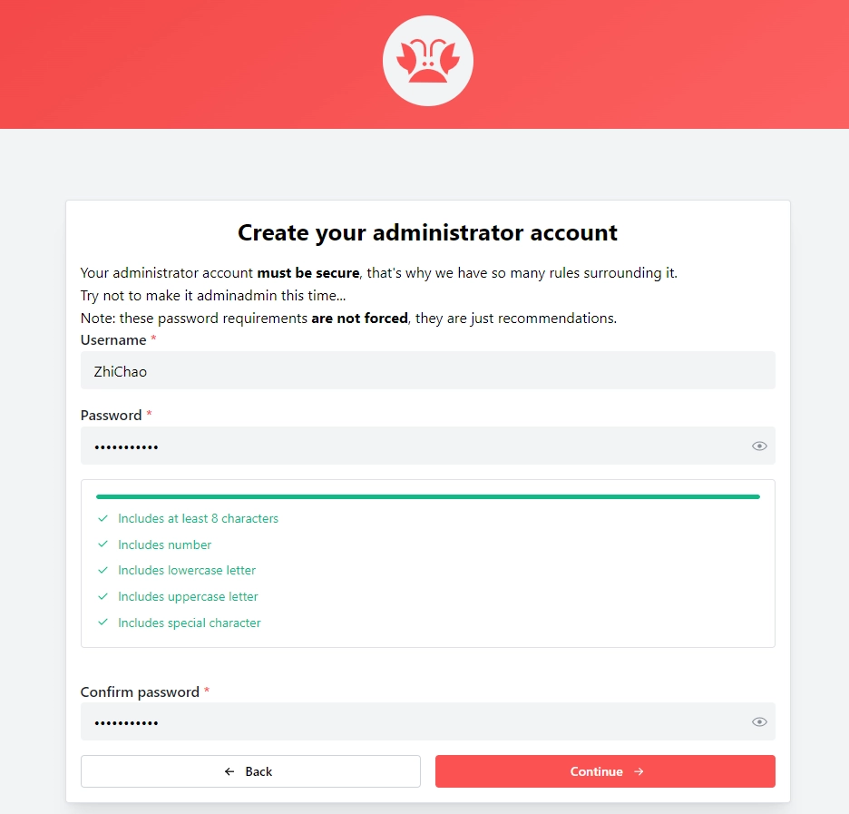Click the checkmark beside "Includes number"

102,544
